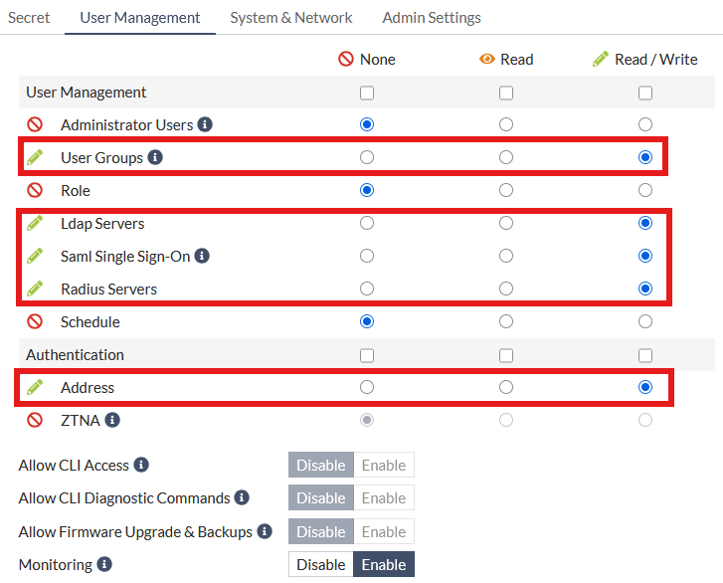Viewport: 723px width, 583px height.
Task: Click the Monitoring info icon
Action: [x=104, y=564]
